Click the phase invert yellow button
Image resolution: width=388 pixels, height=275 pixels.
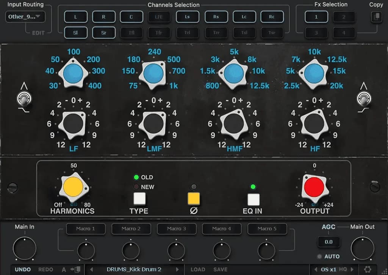pos(194,199)
